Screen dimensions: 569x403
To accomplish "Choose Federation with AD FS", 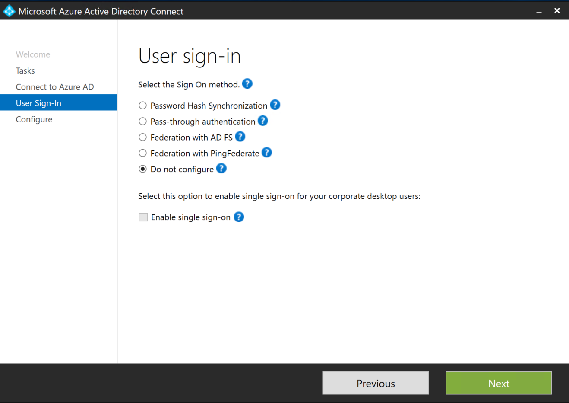I will (142, 137).
